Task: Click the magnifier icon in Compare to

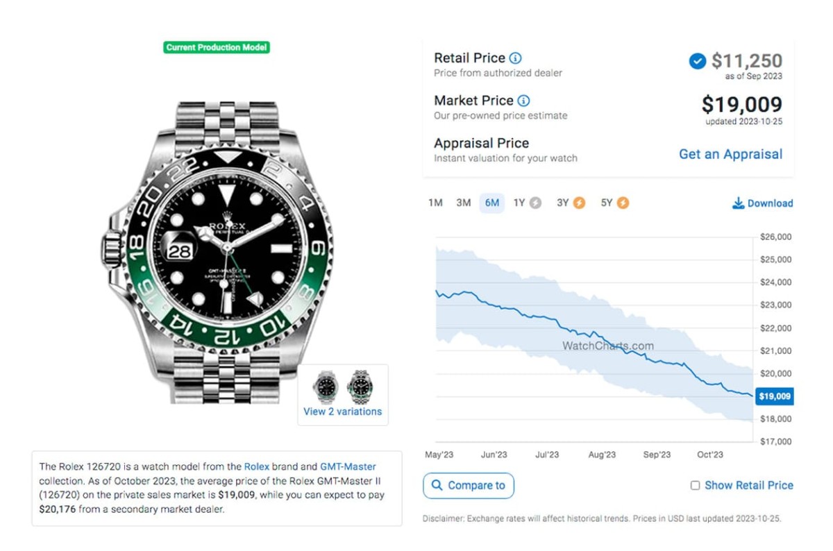Action: (x=437, y=486)
